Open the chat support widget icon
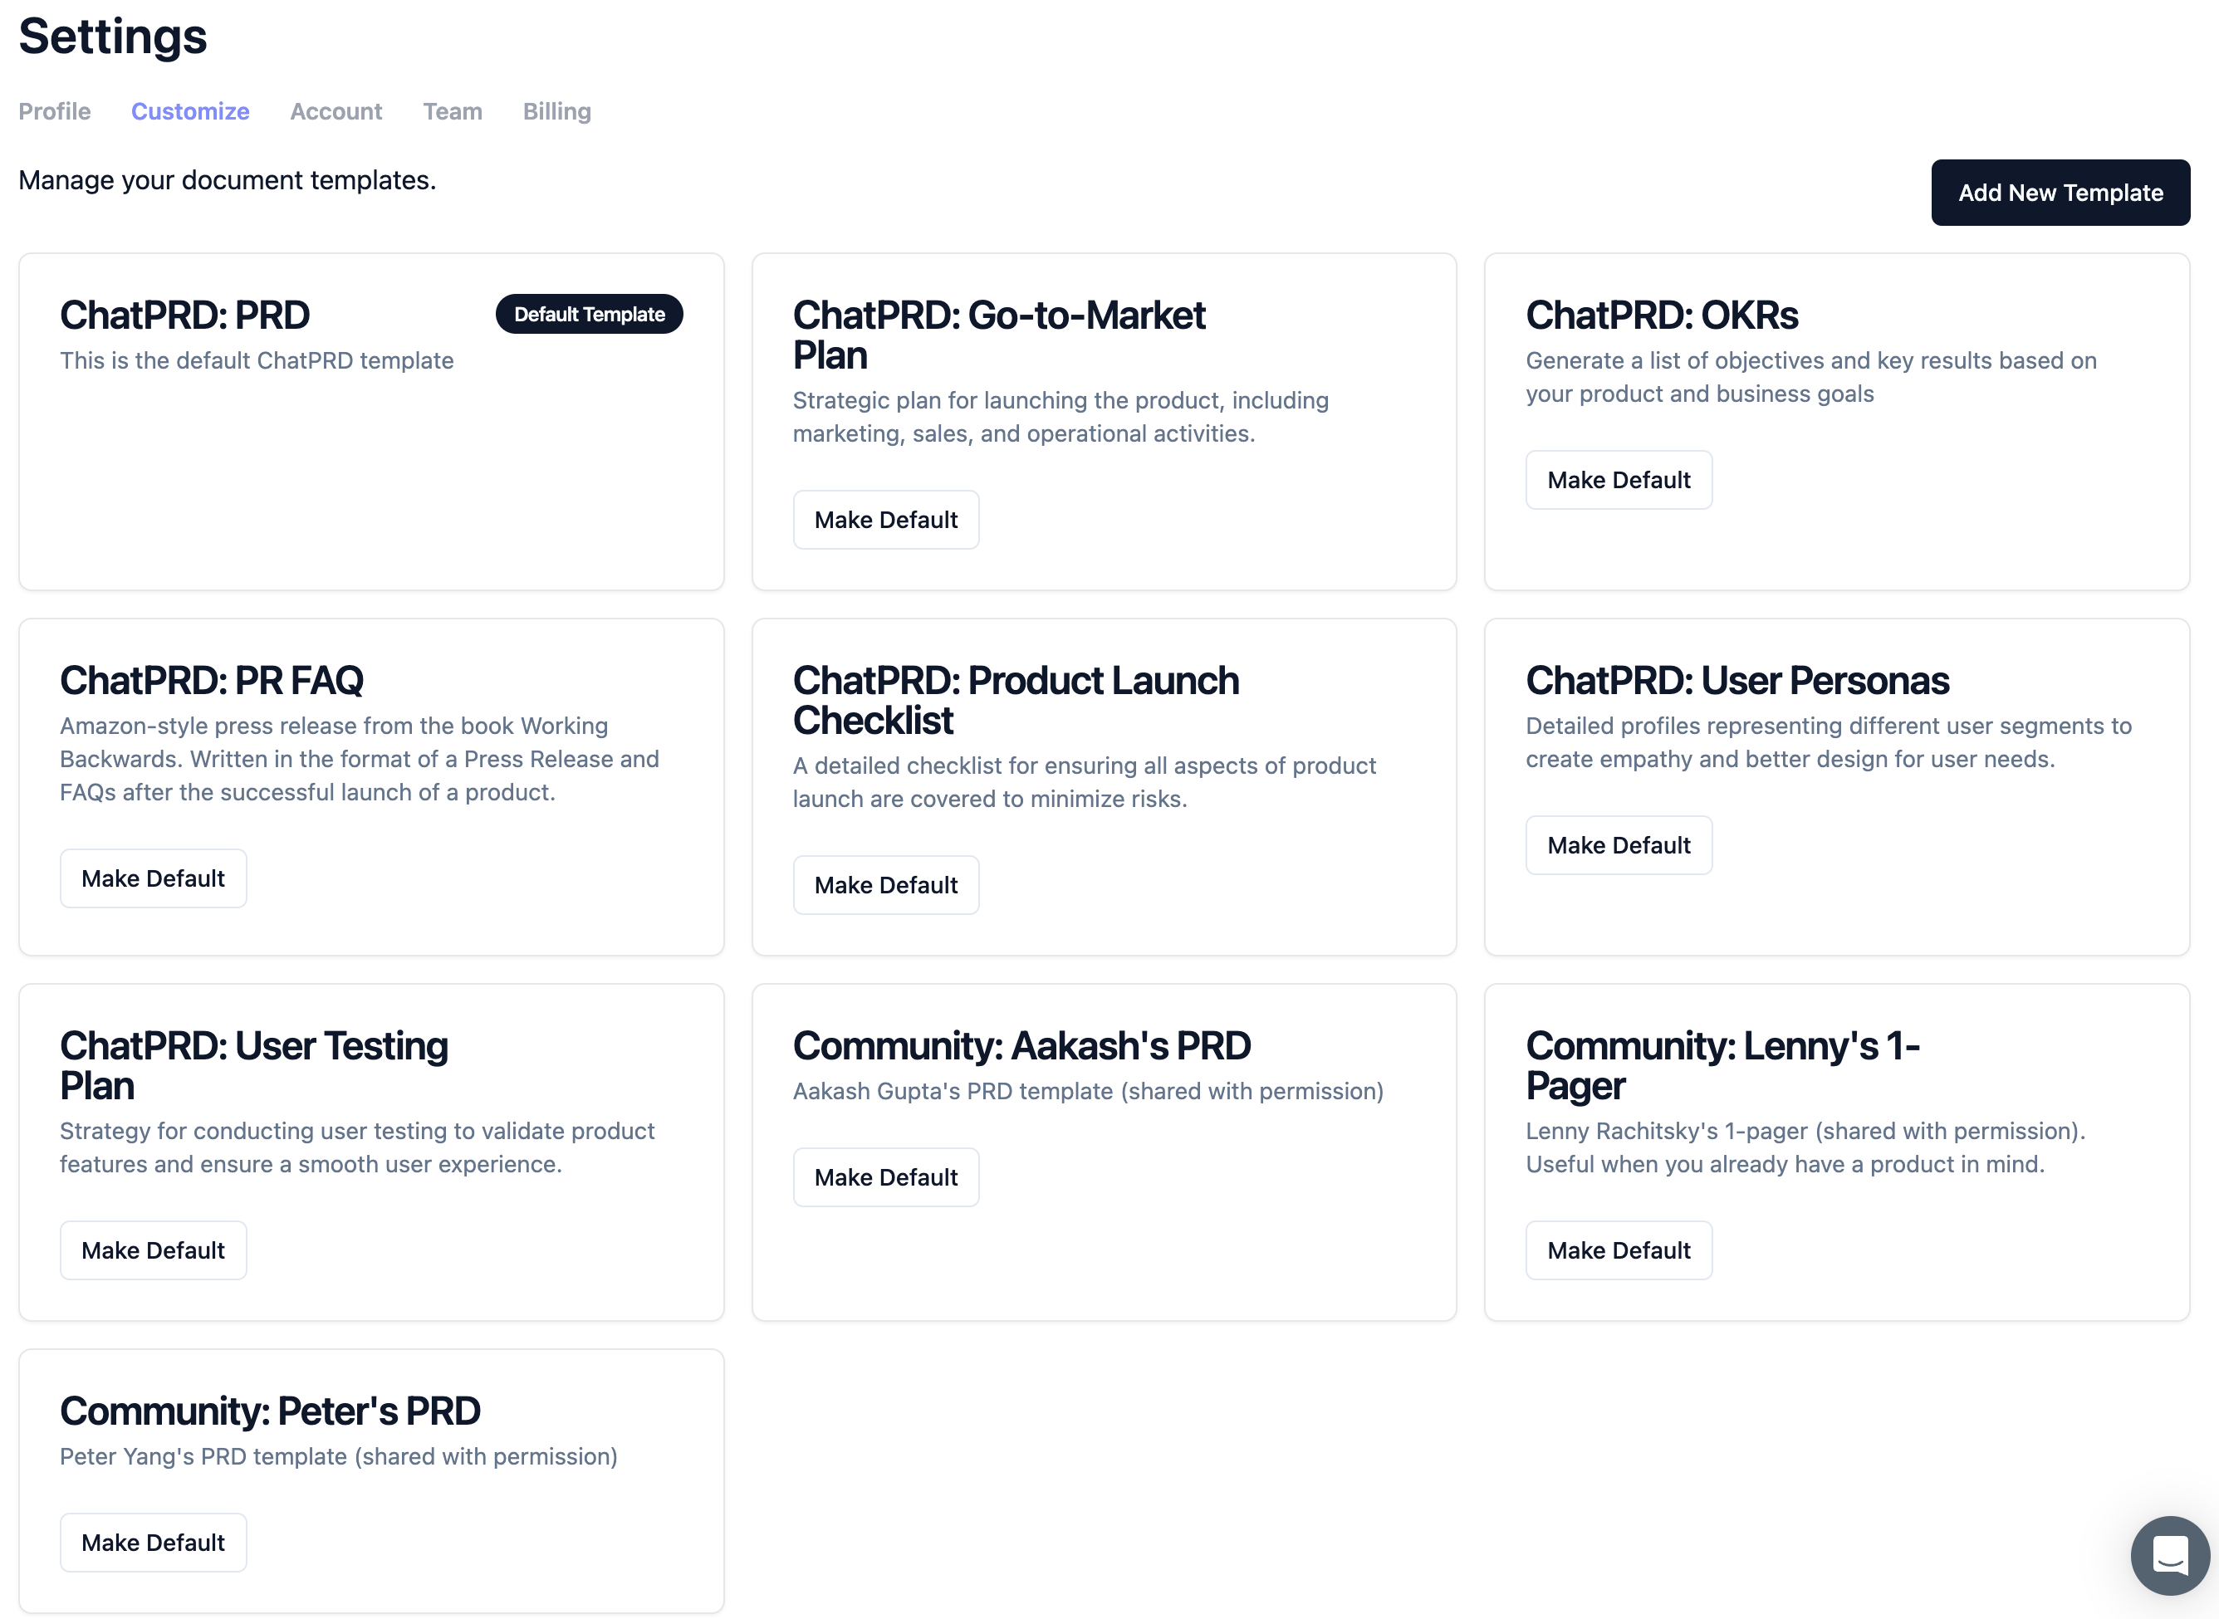 point(2169,1555)
